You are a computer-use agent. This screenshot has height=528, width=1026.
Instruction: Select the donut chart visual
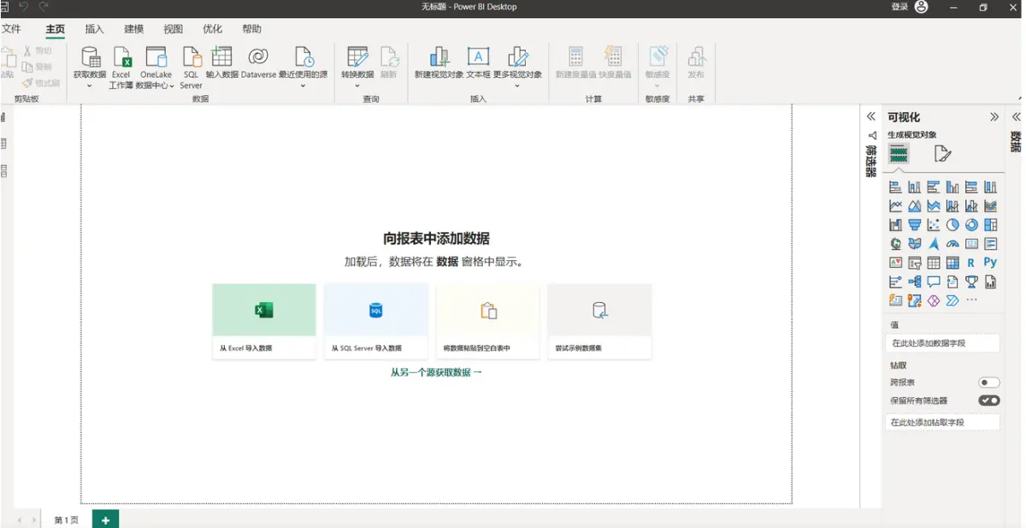(x=971, y=225)
